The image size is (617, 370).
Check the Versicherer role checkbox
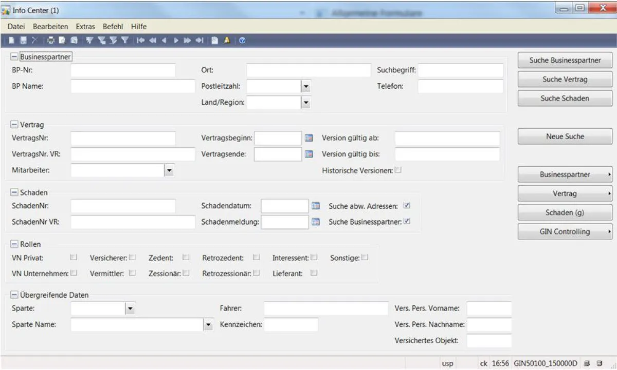click(x=133, y=257)
